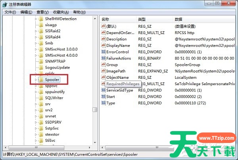
Task: Open the 编辑(E) menu
Action: [26, 12]
